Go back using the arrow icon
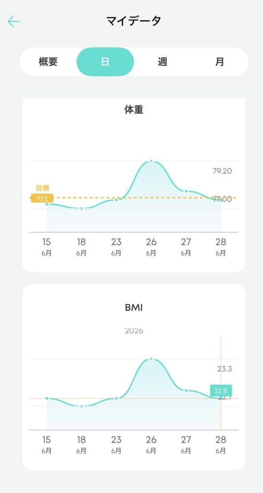 coord(13,21)
